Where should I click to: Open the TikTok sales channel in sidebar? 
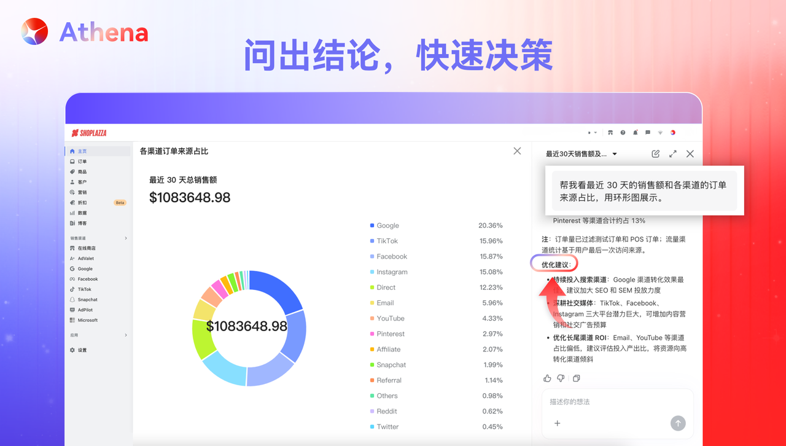[x=98, y=289]
